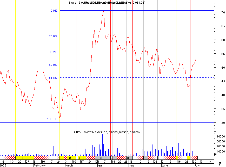Click the overlapping Equis chart title text
The height and width of the screenshot is (167, 226).
(x=107, y=3)
